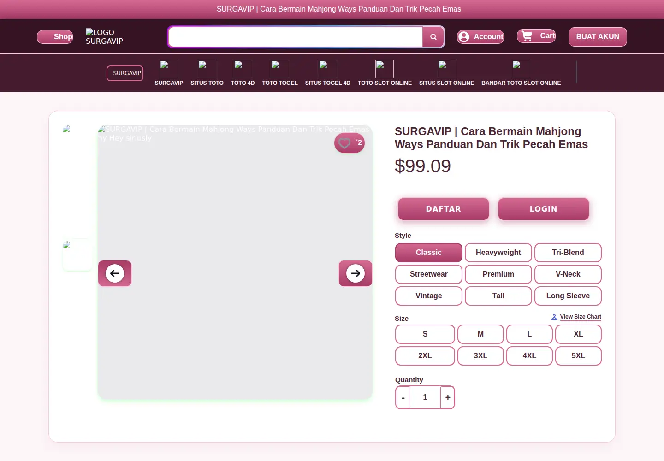The width and height of the screenshot is (664, 461).
Task: Pick size S
Action: [425, 334]
